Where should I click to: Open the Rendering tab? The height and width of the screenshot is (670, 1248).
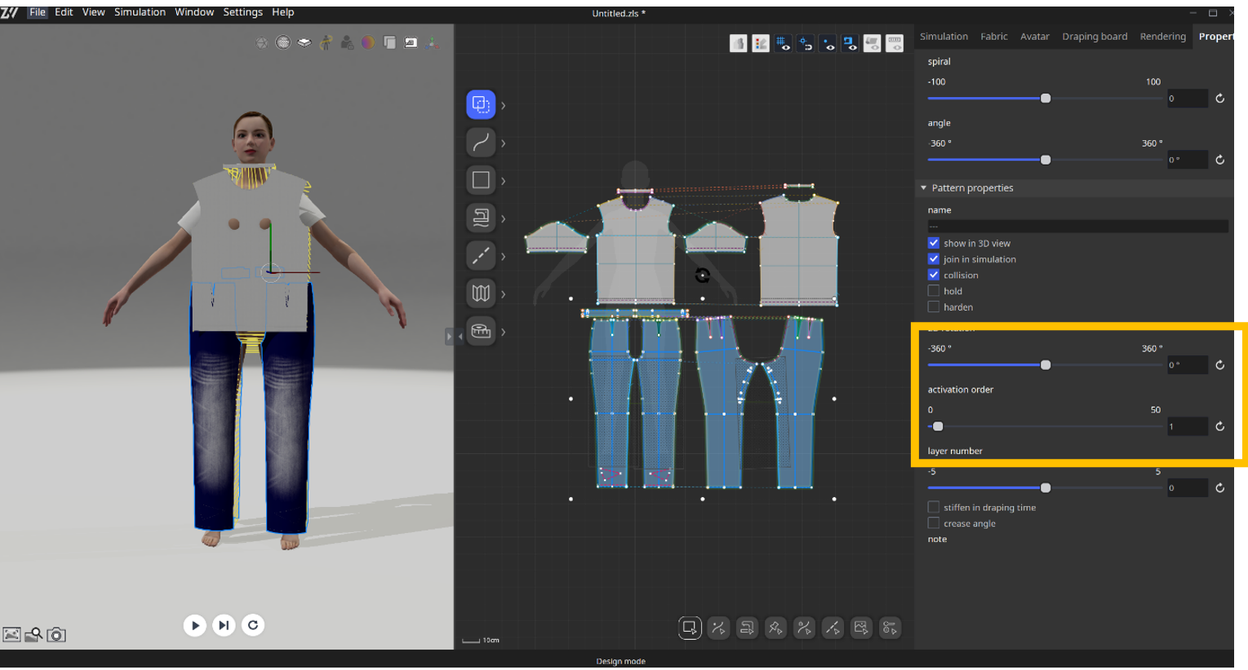tap(1163, 37)
